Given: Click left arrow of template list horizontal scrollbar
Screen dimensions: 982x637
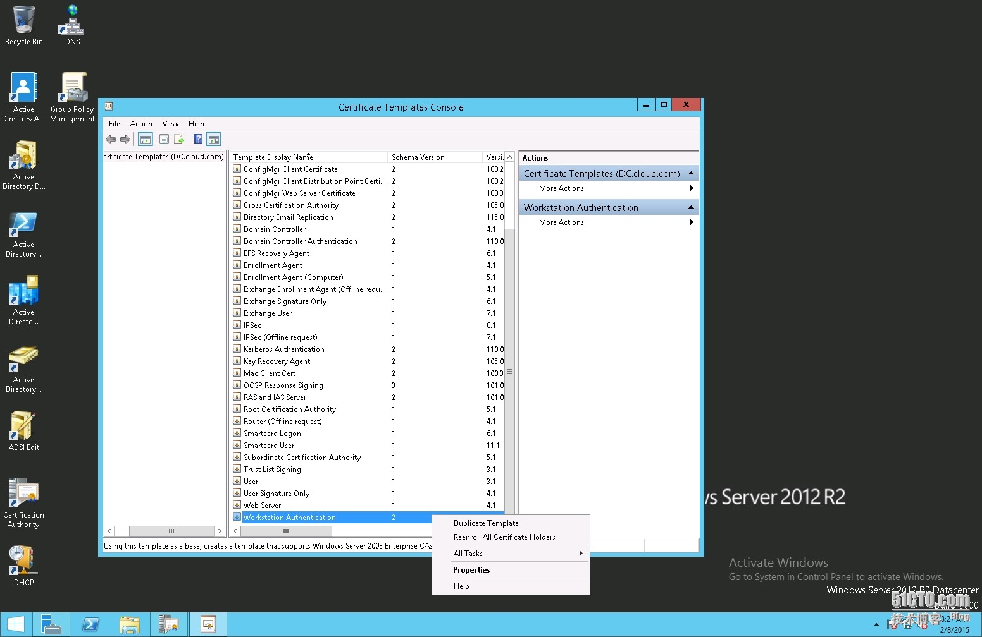Looking at the screenshot, I should (x=235, y=531).
